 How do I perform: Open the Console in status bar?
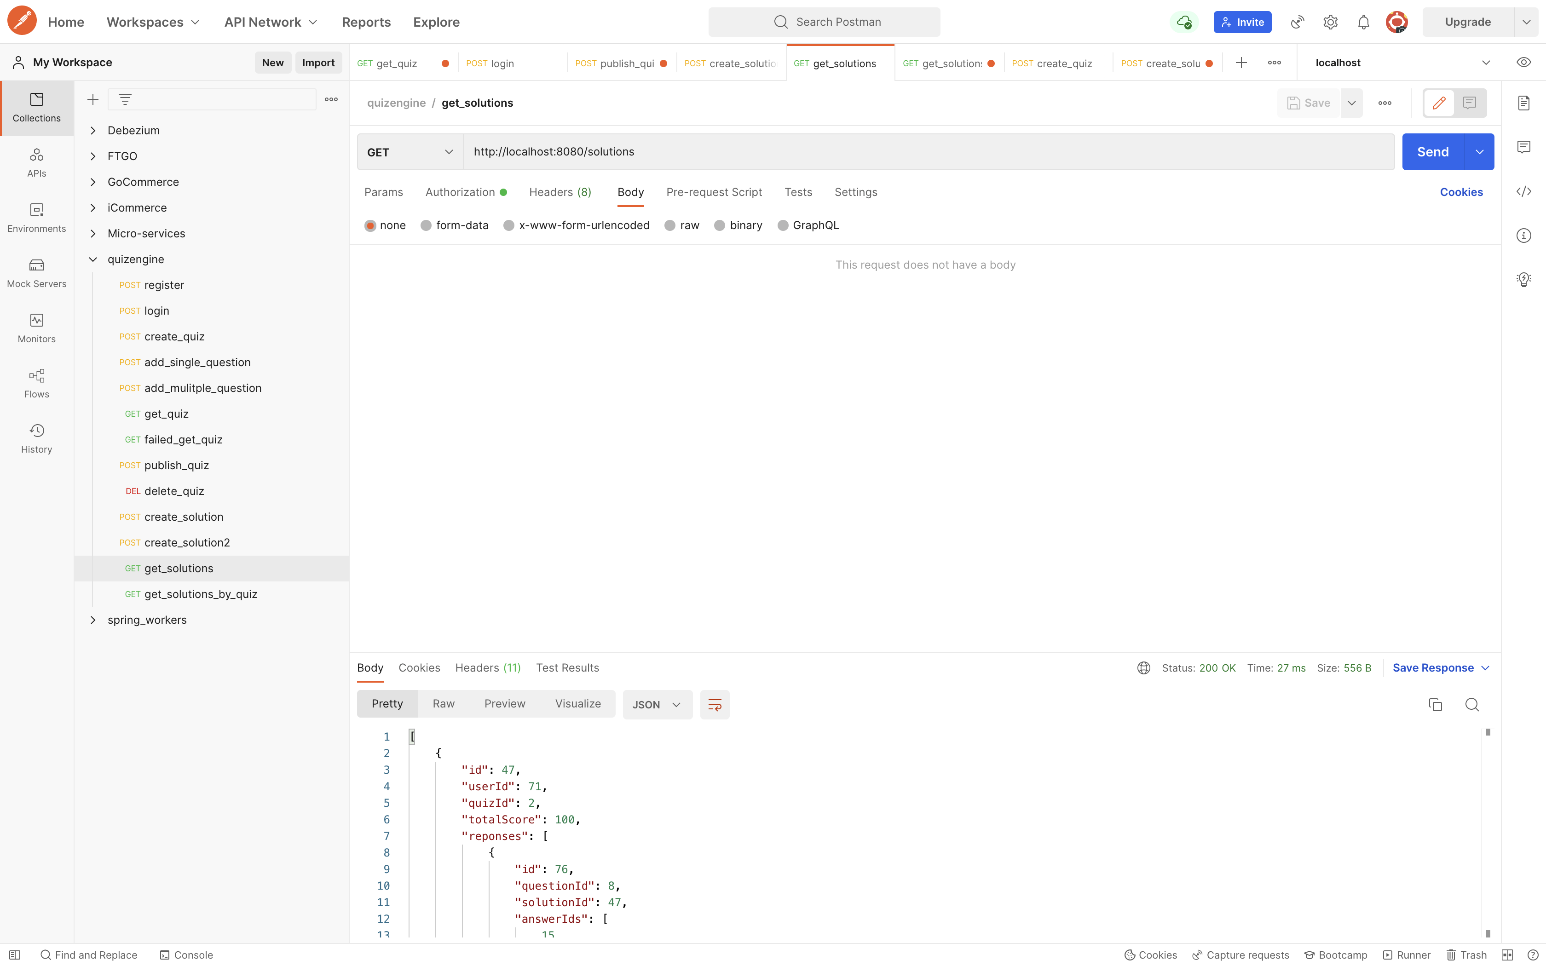pos(186,954)
